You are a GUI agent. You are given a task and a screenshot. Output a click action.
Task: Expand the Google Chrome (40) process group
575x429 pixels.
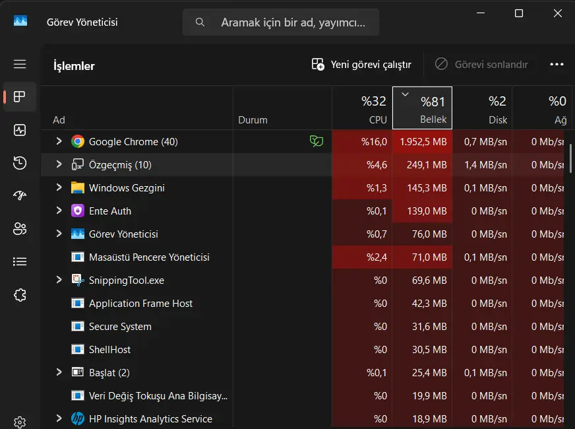coord(59,141)
